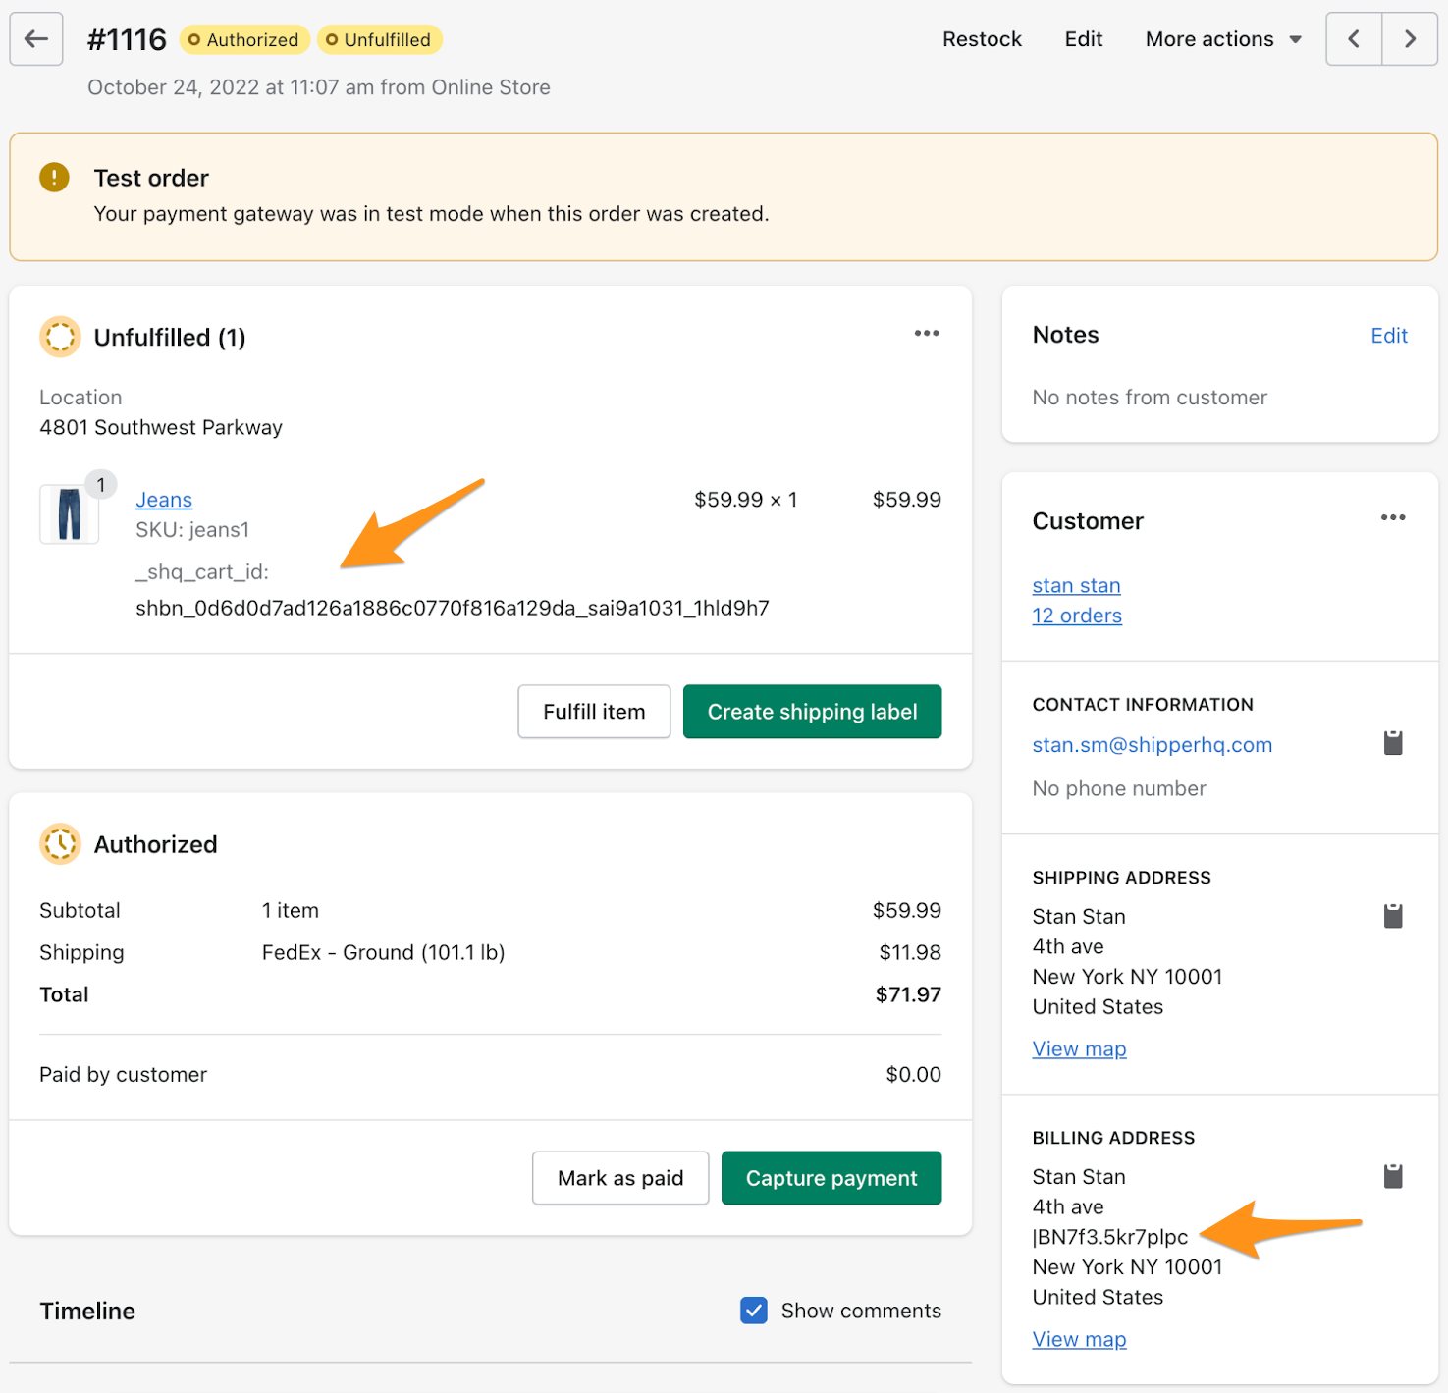This screenshot has width=1448, height=1393.
Task: Edit the order notes
Action: click(1388, 336)
